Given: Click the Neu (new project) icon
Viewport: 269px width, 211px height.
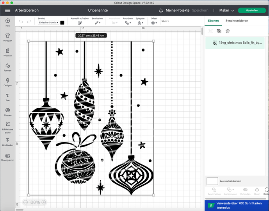Looking at the screenshot, I should click(7, 22).
